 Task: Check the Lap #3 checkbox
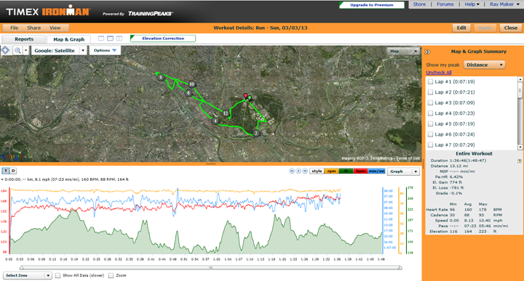click(x=430, y=102)
